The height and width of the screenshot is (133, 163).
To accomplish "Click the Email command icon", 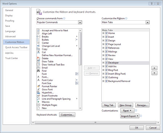I will 38,68.
